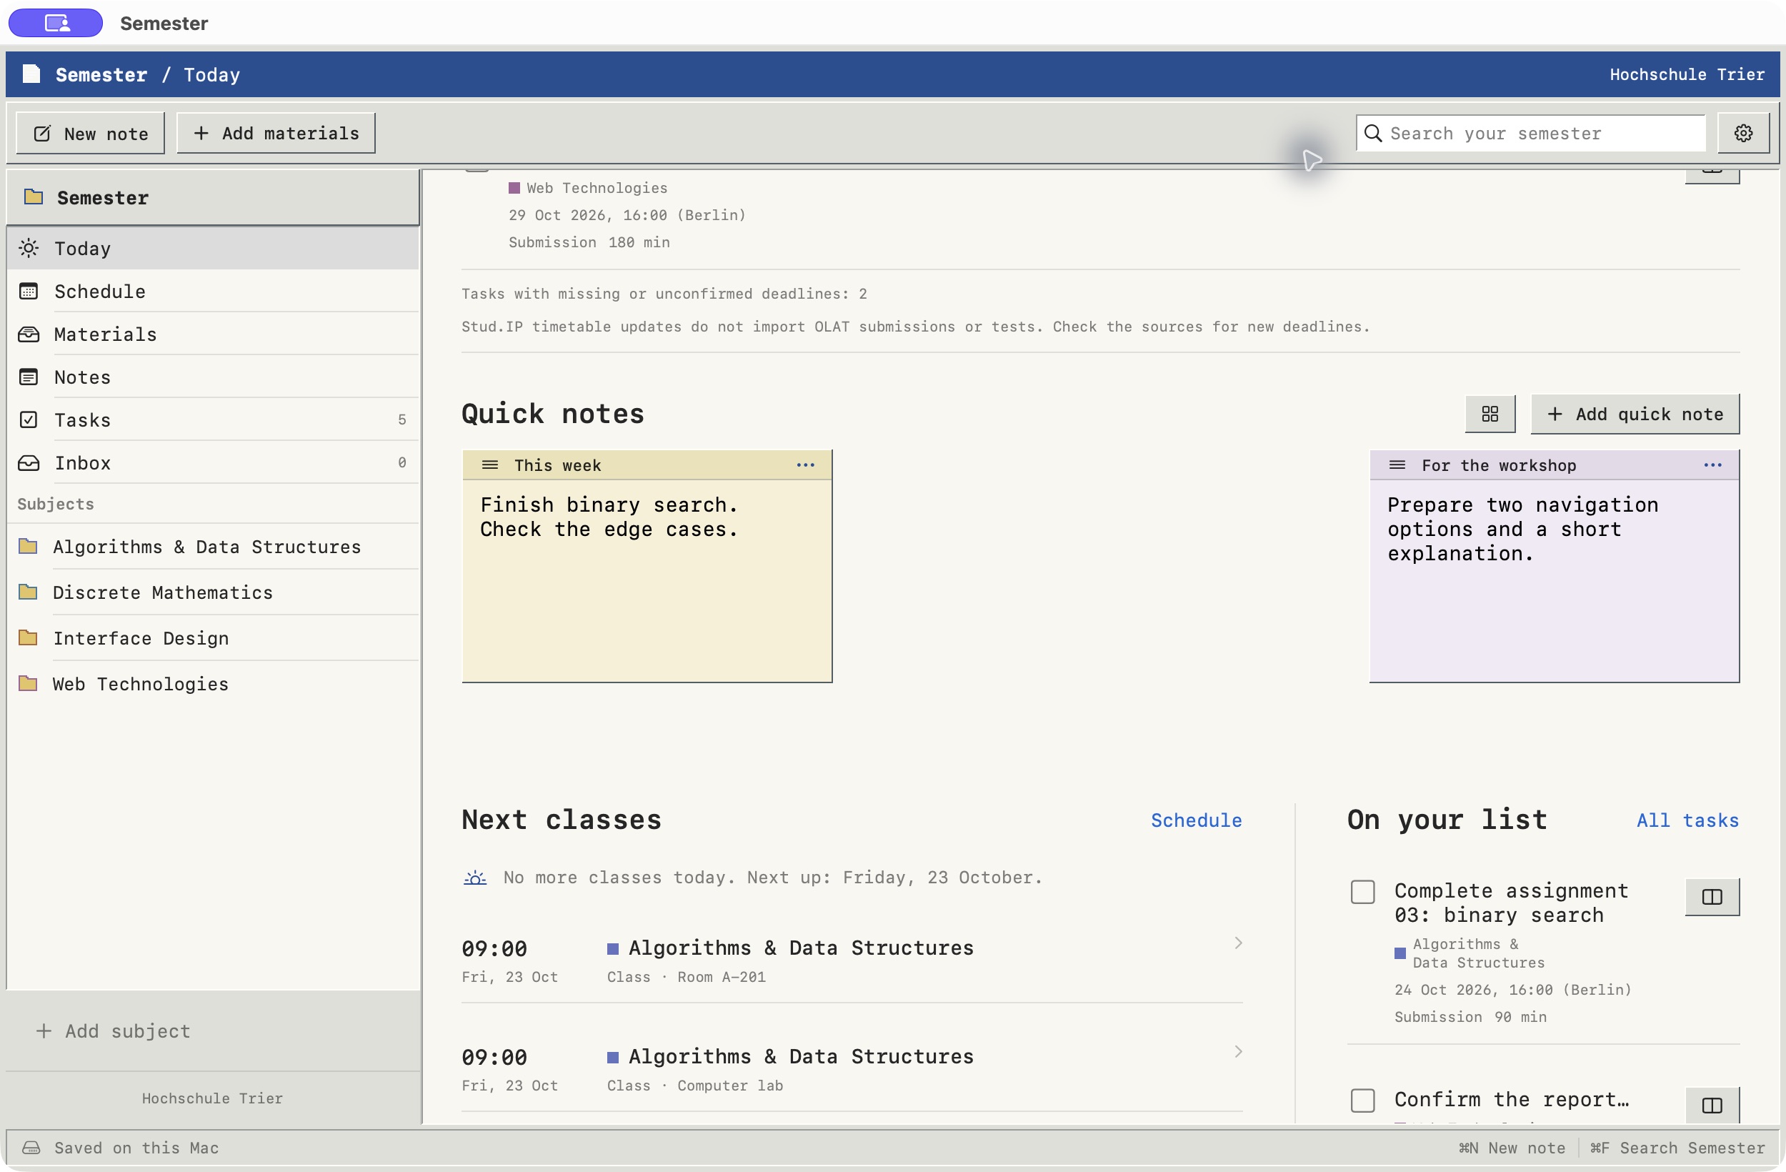Screen dimensions: 1786x1172
Task: Click the notes icon beside Notes
Action: coord(29,377)
